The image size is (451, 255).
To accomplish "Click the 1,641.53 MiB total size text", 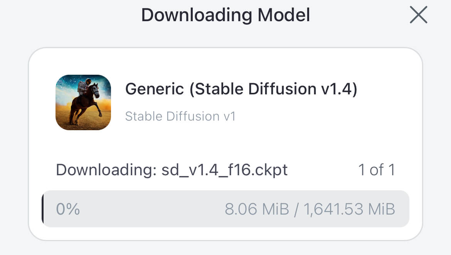I will tap(349, 209).
